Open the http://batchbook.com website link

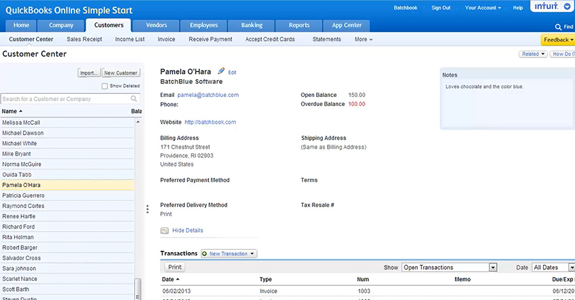coord(210,122)
